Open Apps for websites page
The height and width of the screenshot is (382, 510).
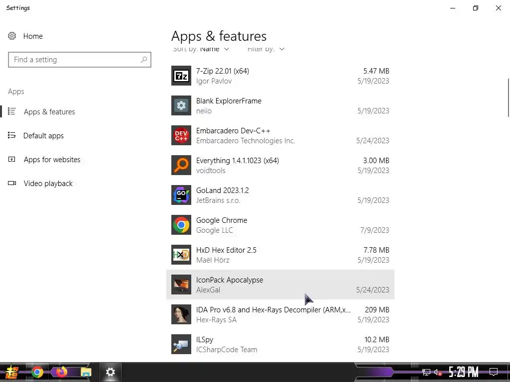click(52, 160)
